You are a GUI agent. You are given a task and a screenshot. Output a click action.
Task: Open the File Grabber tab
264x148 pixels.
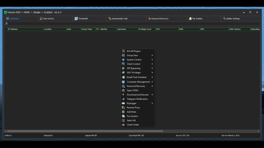204,18
